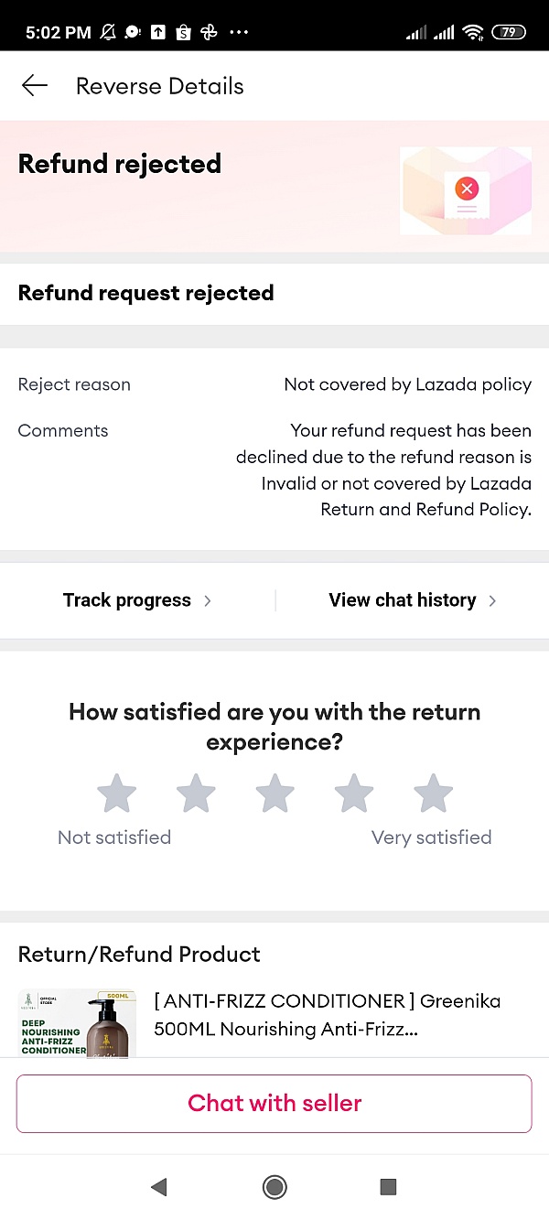The height and width of the screenshot is (1220, 549).
Task: Select the fourth rating star
Action: [x=353, y=794]
